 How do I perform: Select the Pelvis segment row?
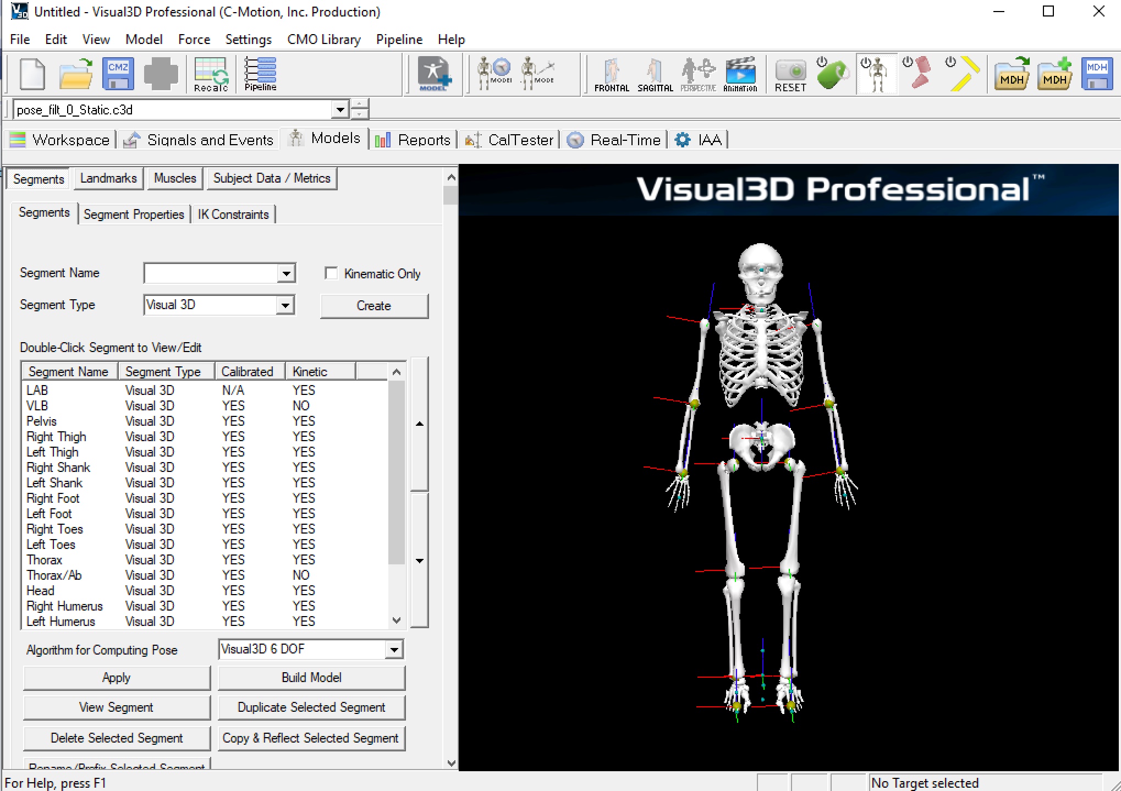point(205,421)
